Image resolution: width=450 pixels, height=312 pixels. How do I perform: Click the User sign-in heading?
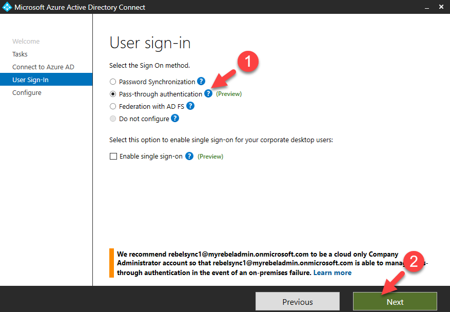150,43
